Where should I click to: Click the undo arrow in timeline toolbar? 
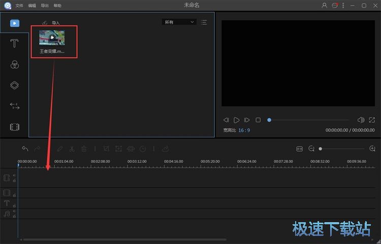coord(25,149)
